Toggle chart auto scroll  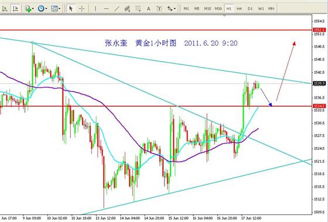[5, 9]
